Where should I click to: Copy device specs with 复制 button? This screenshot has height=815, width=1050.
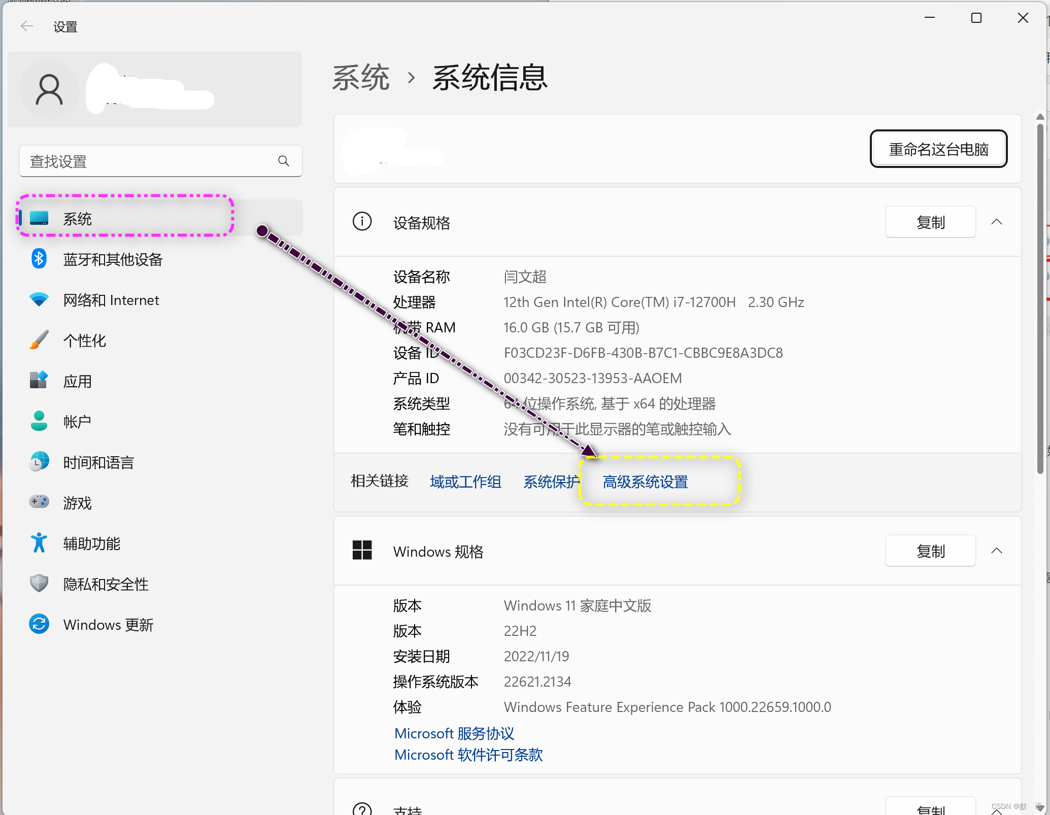(930, 222)
